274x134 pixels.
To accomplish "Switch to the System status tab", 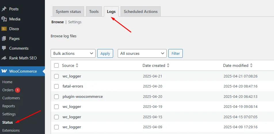I will coord(68,12).
